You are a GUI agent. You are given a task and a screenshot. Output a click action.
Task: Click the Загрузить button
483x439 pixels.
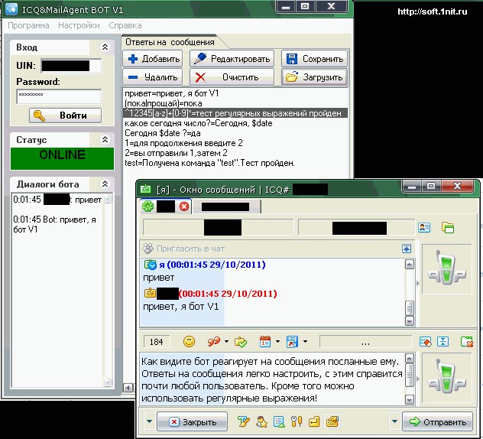tap(315, 76)
